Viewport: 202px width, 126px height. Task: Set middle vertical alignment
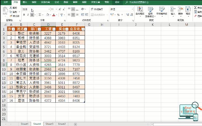point(73,9)
